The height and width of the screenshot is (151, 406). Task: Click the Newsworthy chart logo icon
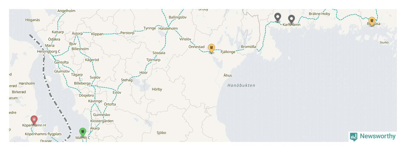(x=354, y=137)
